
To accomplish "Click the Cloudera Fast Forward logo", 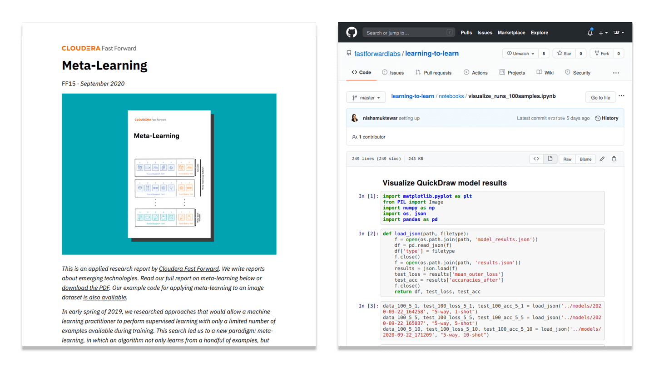I will [99, 48].
